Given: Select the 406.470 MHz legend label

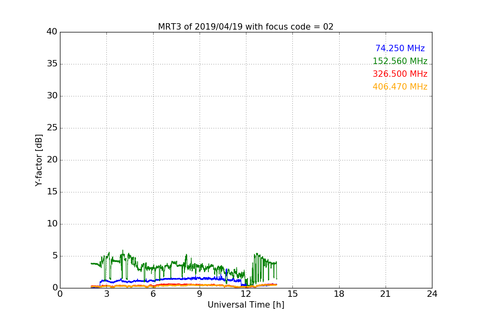Looking at the screenshot, I should (400, 87).
